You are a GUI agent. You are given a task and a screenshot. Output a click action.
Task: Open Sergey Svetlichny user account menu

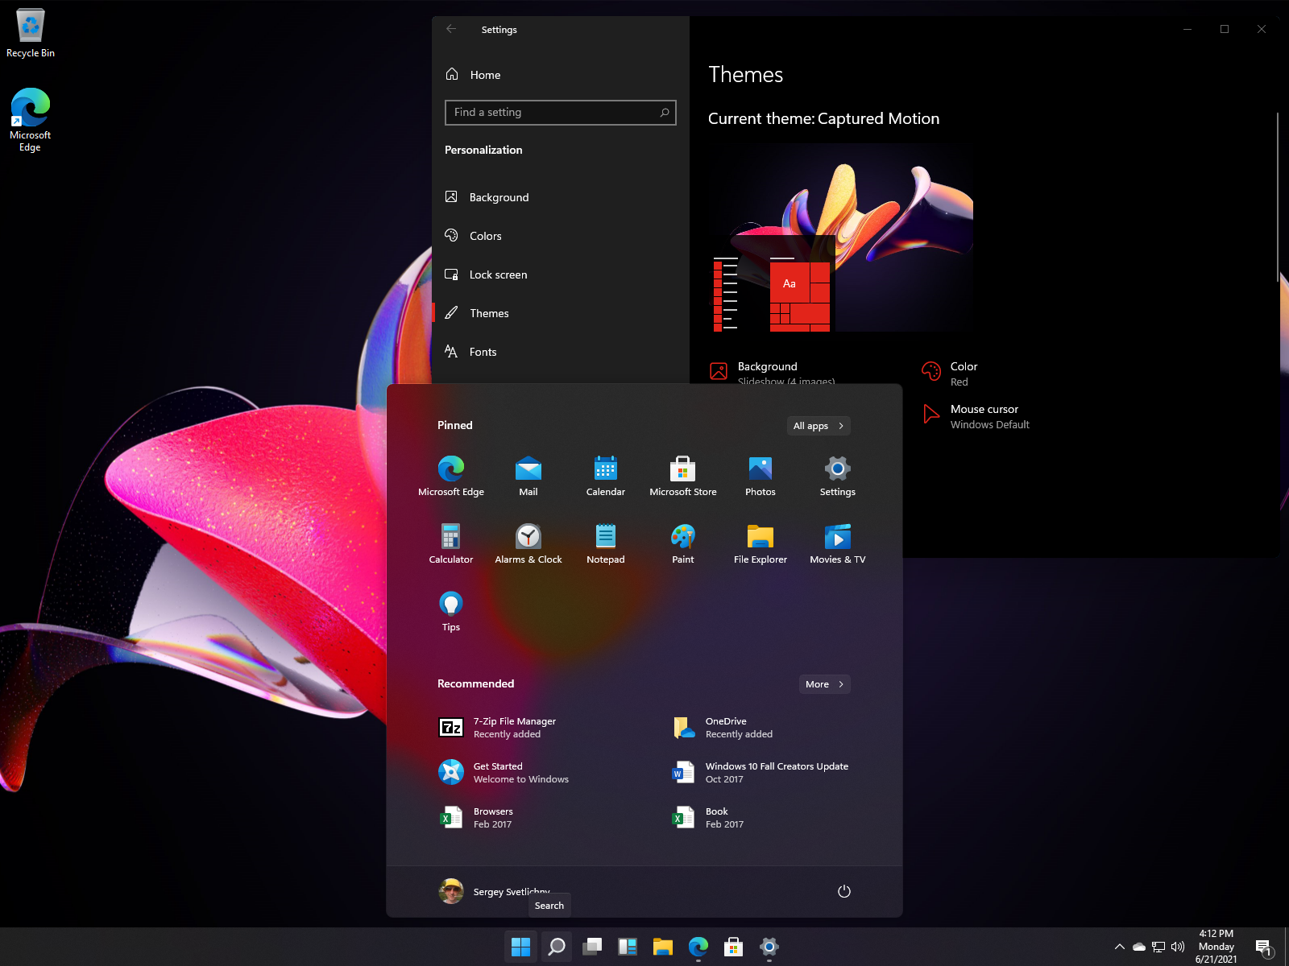495,891
